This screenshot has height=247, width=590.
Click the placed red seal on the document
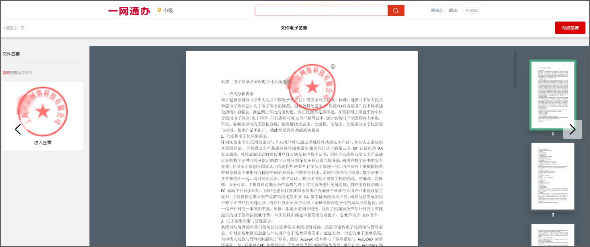click(311, 87)
